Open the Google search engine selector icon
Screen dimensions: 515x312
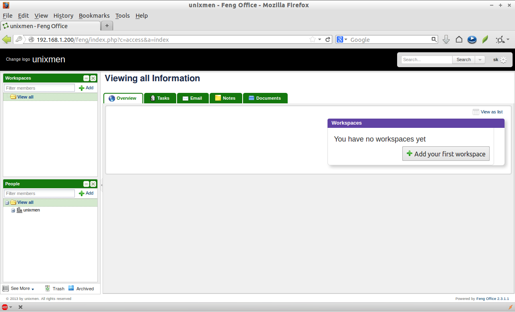point(342,39)
